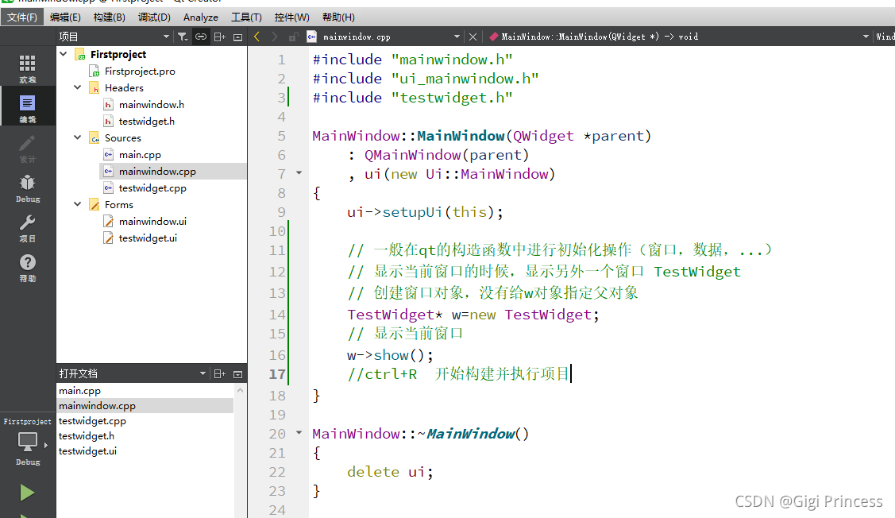Select mainwindow.ui under Forms
Image resolution: width=895 pixels, height=518 pixels.
(x=152, y=221)
